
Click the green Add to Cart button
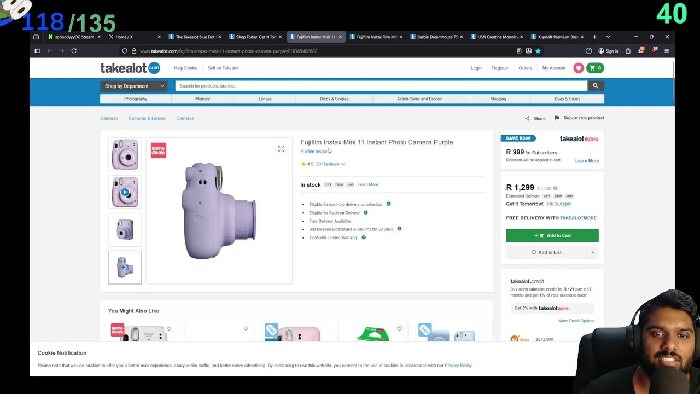[552, 235]
